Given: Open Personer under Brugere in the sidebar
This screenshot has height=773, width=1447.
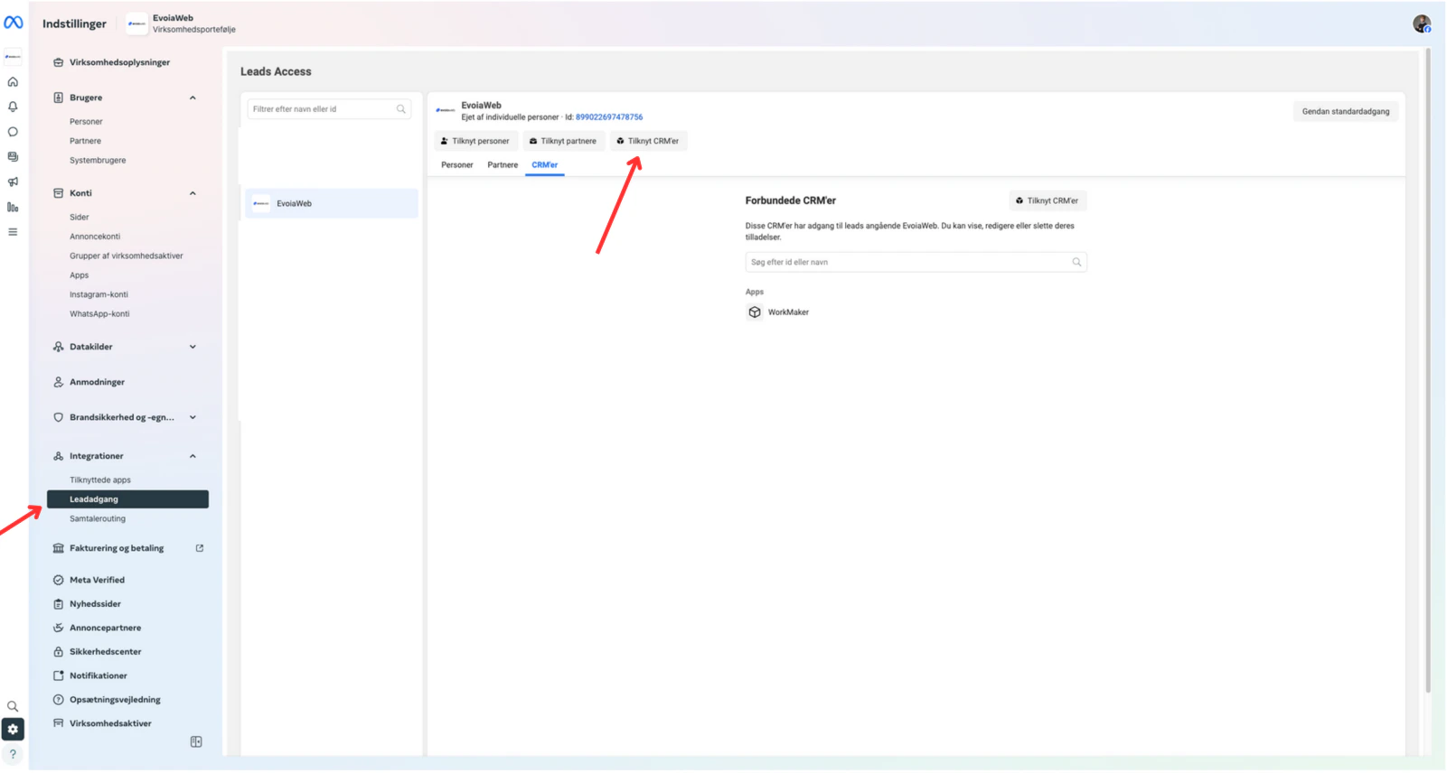Looking at the screenshot, I should (x=86, y=122).
